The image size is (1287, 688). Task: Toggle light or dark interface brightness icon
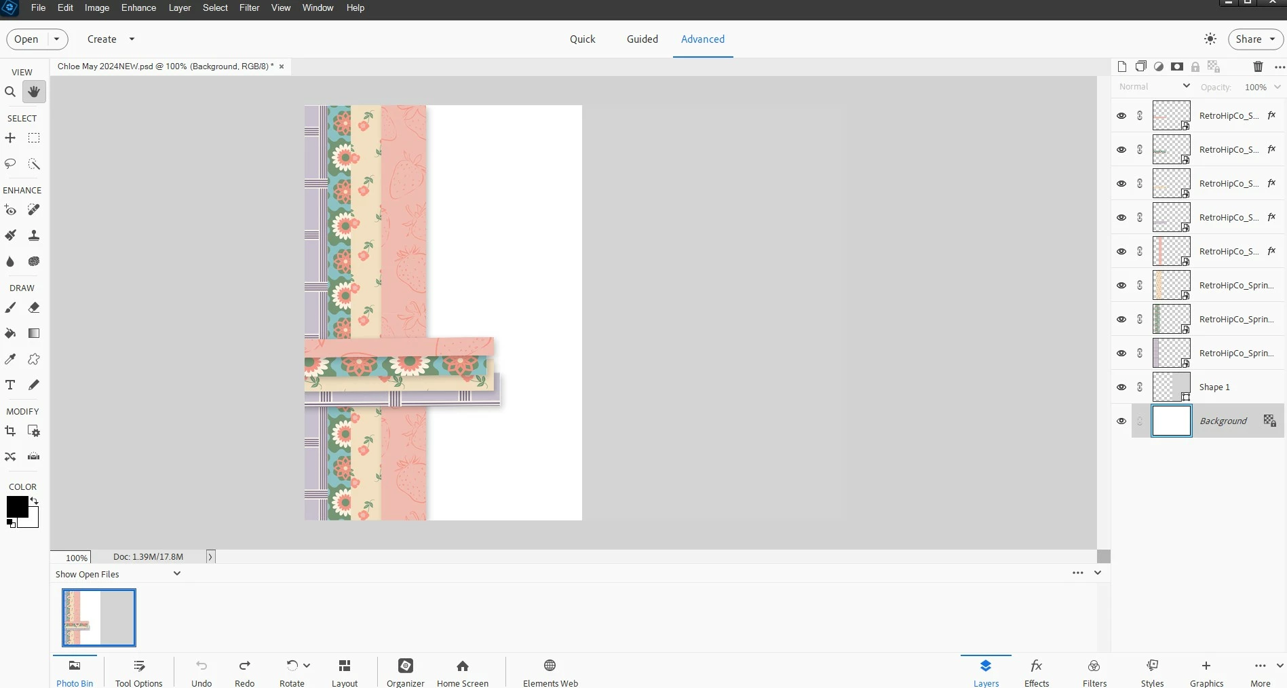click(x=1210, y=39)
